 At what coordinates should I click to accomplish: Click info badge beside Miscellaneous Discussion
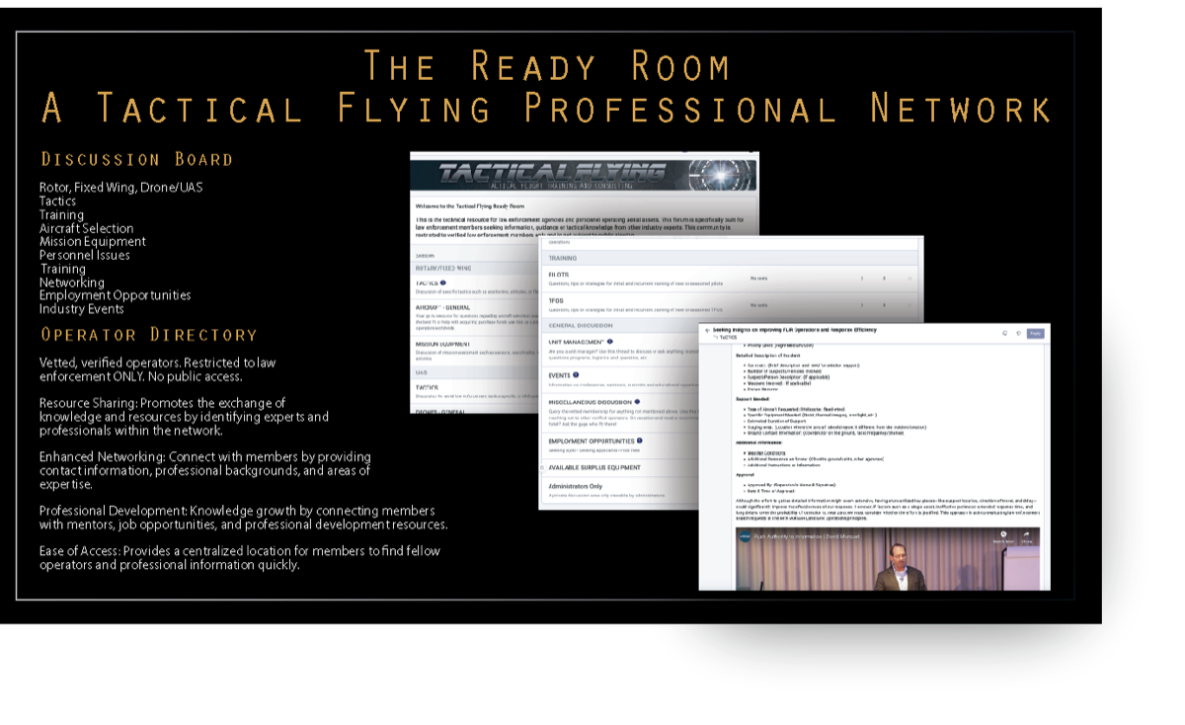[637, 402]
